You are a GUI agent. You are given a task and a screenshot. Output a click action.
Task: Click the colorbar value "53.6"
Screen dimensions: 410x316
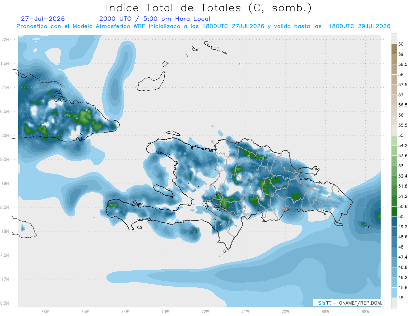point(403,156)
